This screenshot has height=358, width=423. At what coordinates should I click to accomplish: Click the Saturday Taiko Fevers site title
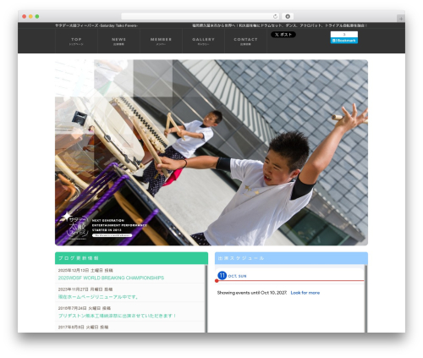(x=96, y=25)
